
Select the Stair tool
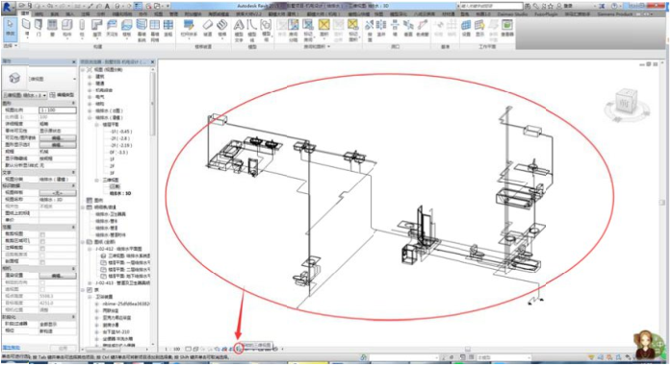point(222,28)
